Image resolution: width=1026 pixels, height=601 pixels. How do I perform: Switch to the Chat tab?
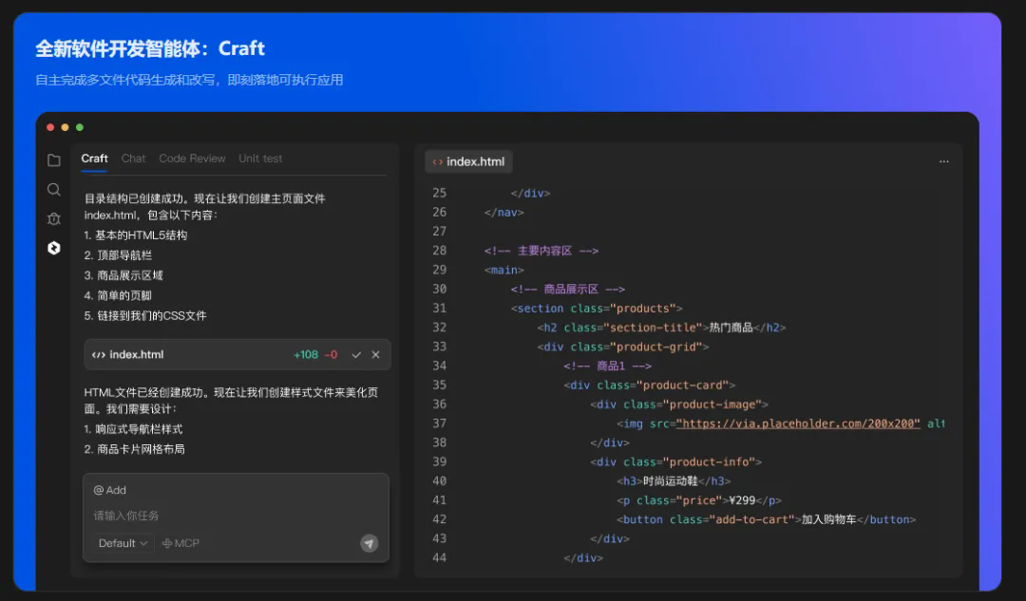[x=132, y=158]
